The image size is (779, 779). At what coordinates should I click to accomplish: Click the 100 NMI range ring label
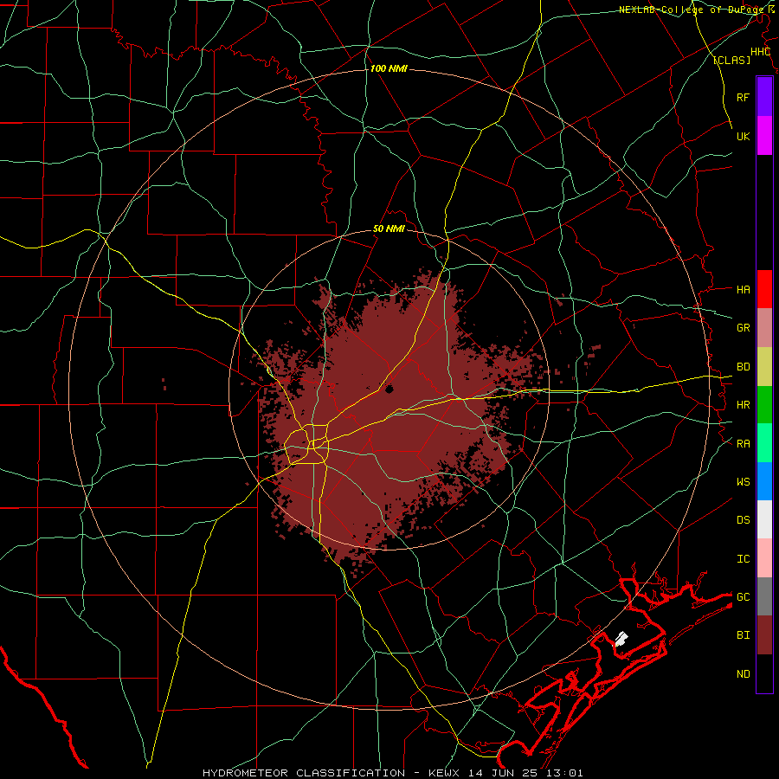(389, 68)
